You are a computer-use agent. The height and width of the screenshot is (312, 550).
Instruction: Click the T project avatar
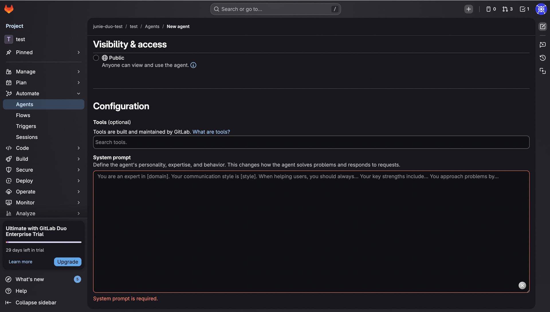point(9,39)
